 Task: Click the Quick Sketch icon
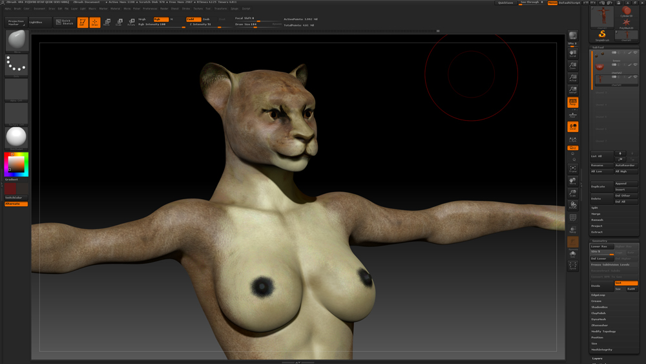coord(64,22)
